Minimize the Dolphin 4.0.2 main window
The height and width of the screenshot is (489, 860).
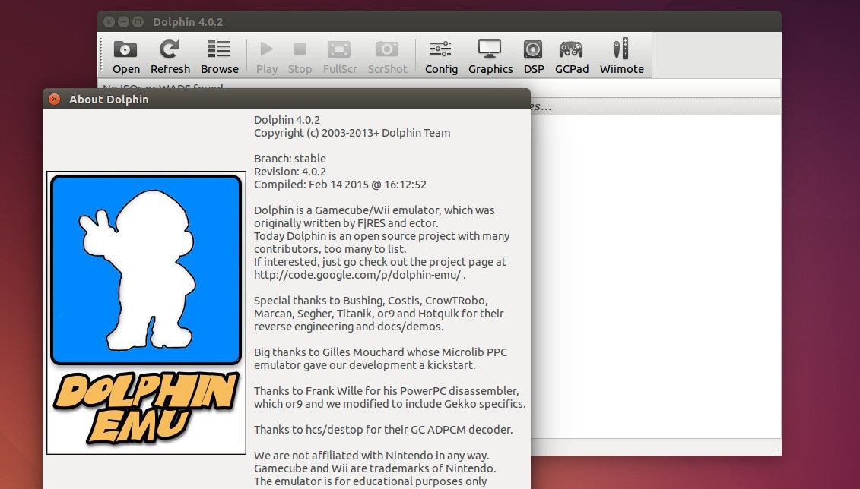123,22
